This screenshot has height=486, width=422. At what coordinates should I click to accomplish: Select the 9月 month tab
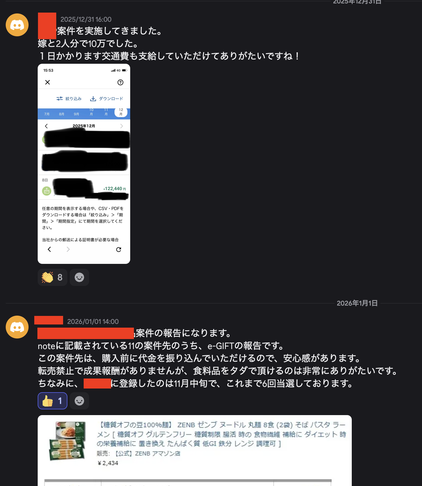[77, 114]
